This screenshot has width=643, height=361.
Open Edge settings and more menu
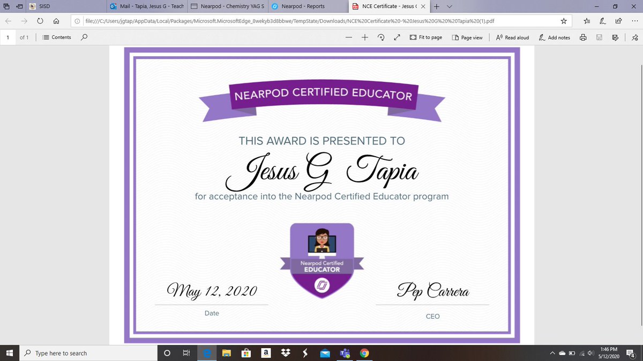(634, 21)
